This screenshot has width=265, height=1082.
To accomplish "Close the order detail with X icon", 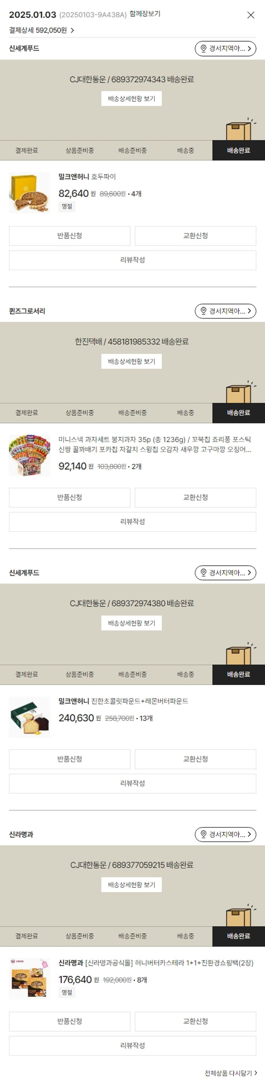I will (251, 15).
